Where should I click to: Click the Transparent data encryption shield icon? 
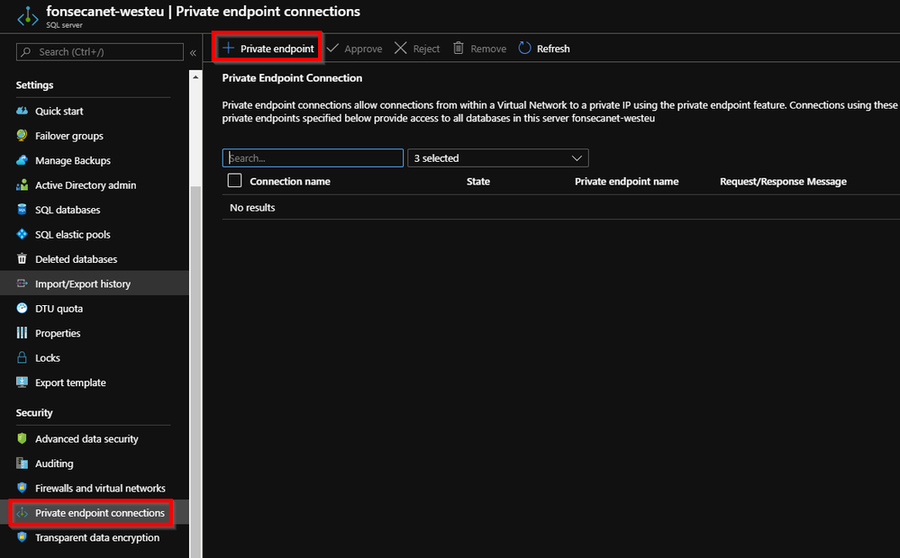tap(22, 536)
